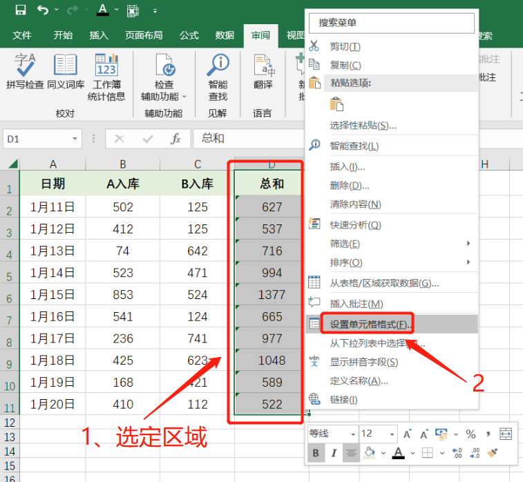Open the Undo history dropdown arrow
The width and height of the screenshot is (523, 482).
57,10
